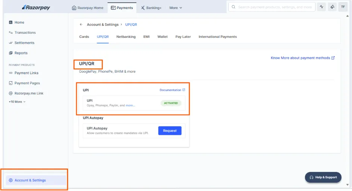Image resolution: width=352 pixels, height=191 pixels.
Task: Click the scrollbar up arrow
Action: 347,16
